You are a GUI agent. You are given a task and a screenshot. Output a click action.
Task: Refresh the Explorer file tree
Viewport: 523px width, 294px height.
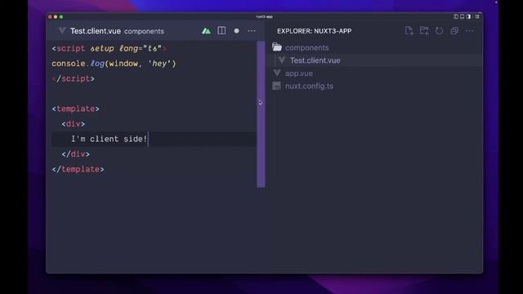point(440,31)
